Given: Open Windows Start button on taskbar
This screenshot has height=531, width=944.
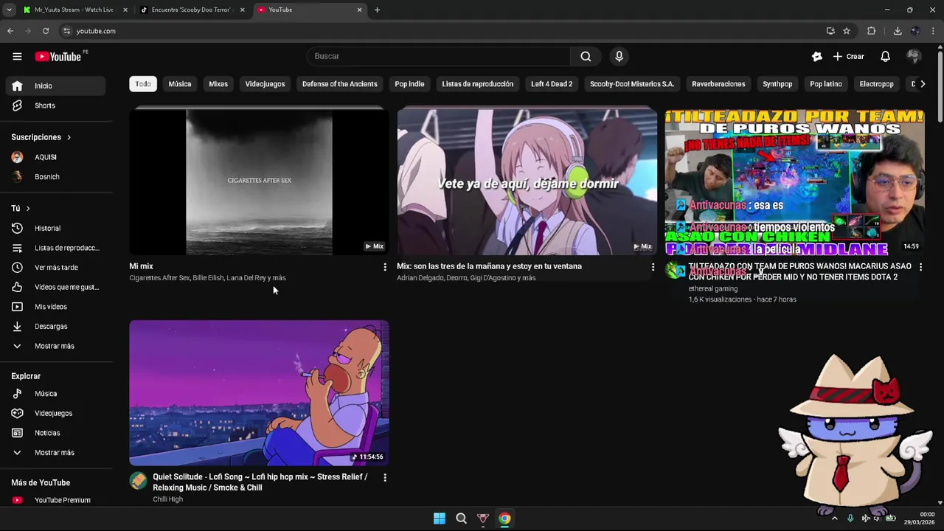Looking at the screenshot, I should pyautogui.click(x=440, y=518).
